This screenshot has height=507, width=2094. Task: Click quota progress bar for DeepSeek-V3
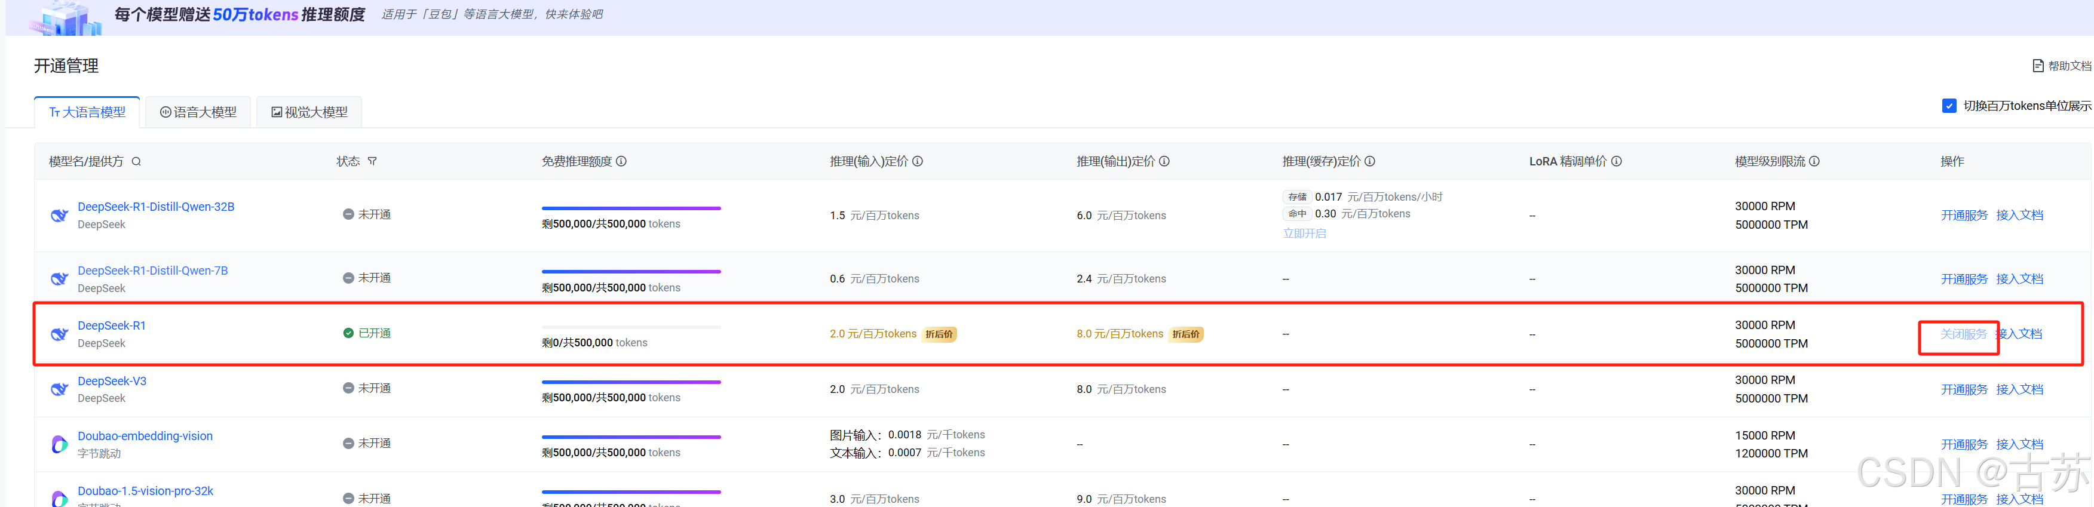tap(631, 382)
